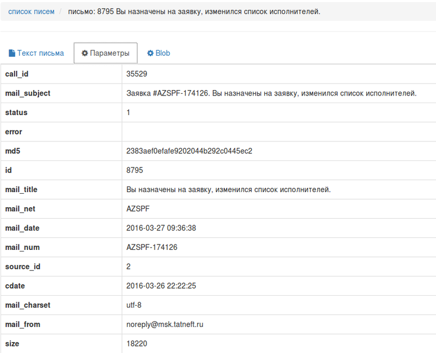Open the Текст письма tab
Screen dimensions: 436x353
(x=36, y=53)
